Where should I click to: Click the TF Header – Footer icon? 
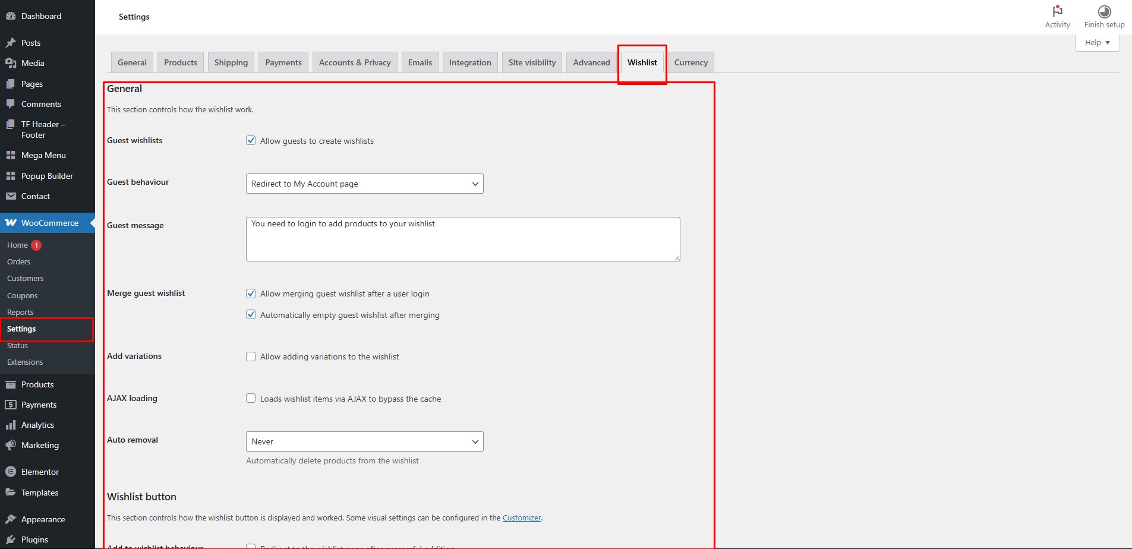(11, 124)
